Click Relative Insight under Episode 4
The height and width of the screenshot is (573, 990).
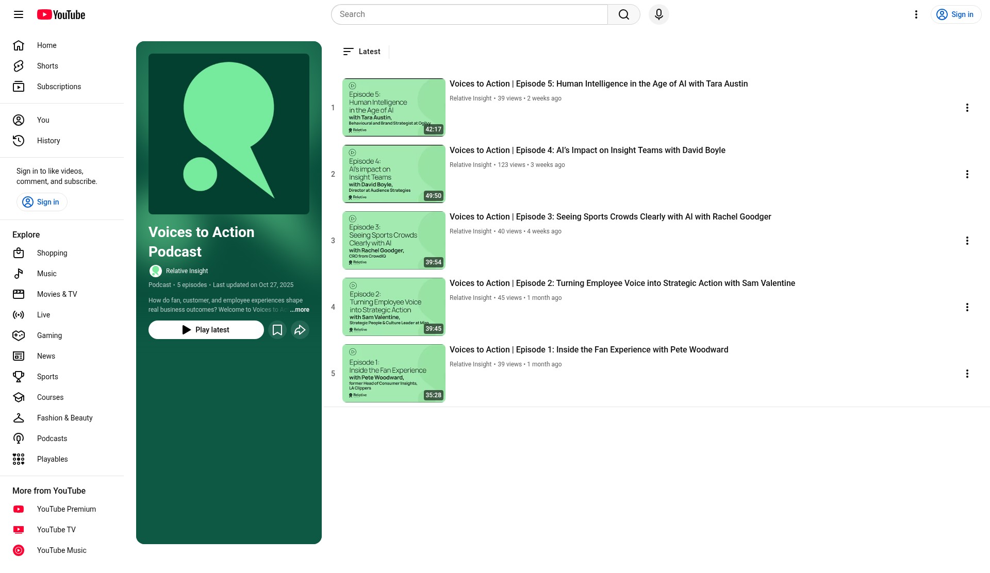[470, 165]
